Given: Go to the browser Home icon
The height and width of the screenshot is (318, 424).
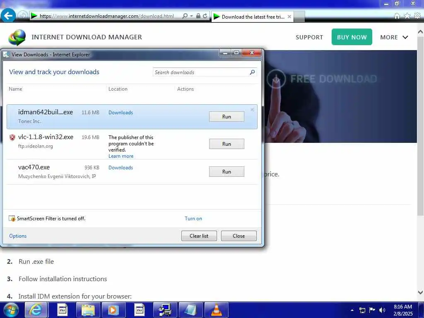Looking at the screenshot, I should point(397,16).
